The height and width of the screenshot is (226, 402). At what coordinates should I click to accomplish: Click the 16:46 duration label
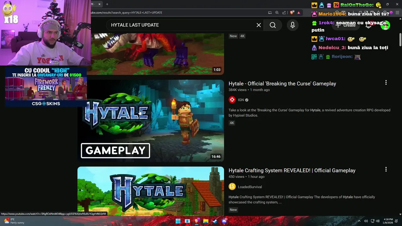pos(216,157)
